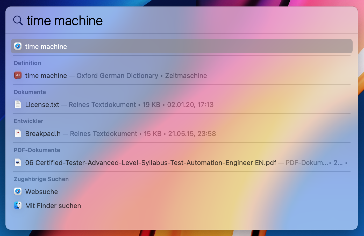The image size is (364, 236).
Task: Click the '15 KB' file size text
Action: click(x=153, y=133)
